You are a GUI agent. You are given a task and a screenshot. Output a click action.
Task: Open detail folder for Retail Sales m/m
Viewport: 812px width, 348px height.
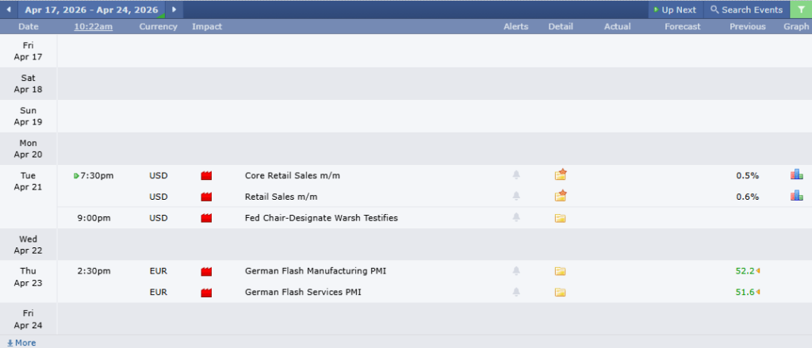tap(561, 196)
